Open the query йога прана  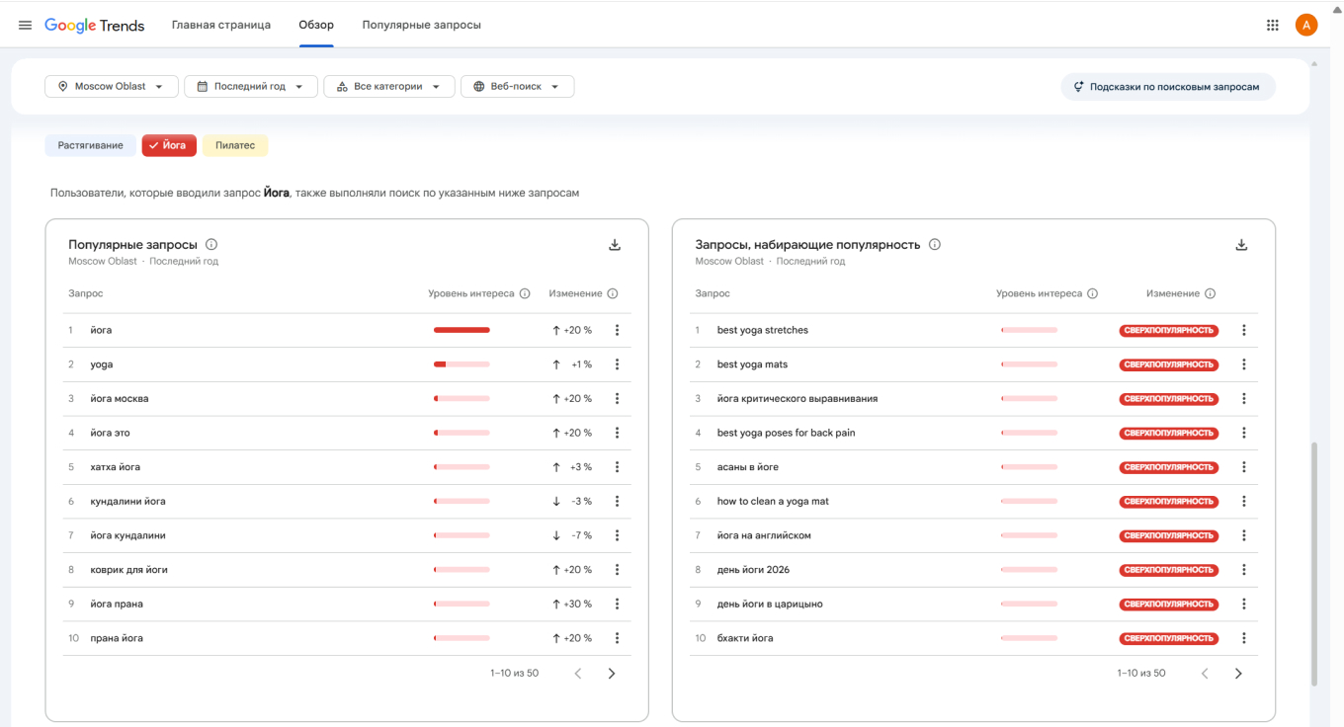tap(117, 604)
